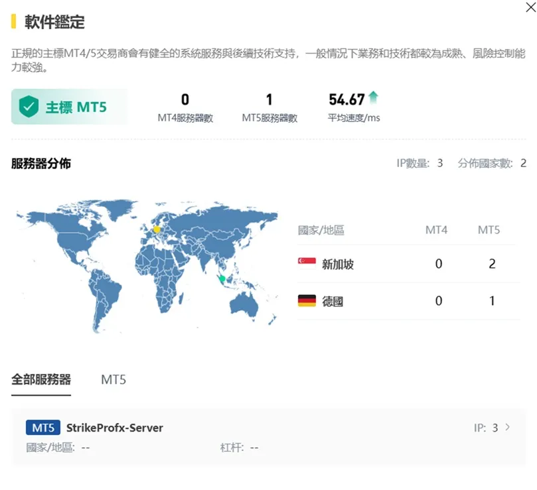Click the description paragraph about MT4/5交易商
This screenshot has height=490, width=537.
(268, 60)
